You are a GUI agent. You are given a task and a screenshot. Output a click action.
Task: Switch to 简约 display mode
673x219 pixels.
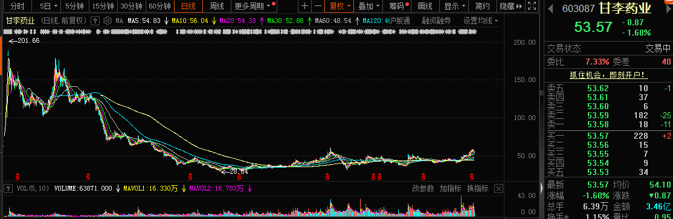[x=483, y=6]
